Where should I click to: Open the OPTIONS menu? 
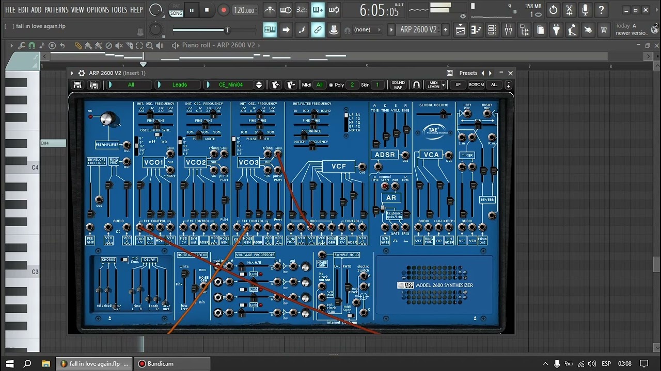coord(98,10)
